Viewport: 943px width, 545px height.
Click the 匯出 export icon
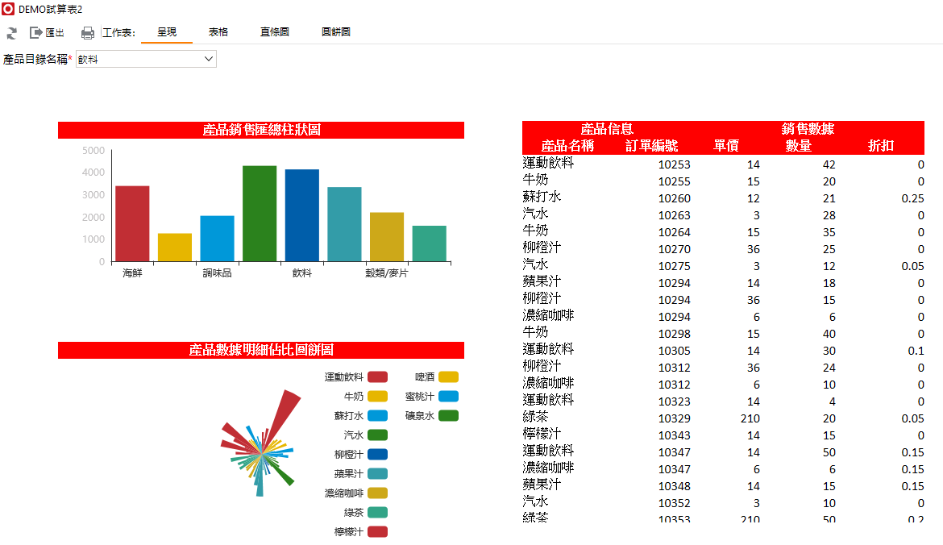pos(47,33)
